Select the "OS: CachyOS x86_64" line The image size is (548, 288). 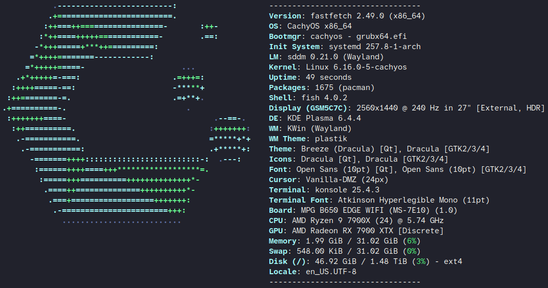click(310, 26)
